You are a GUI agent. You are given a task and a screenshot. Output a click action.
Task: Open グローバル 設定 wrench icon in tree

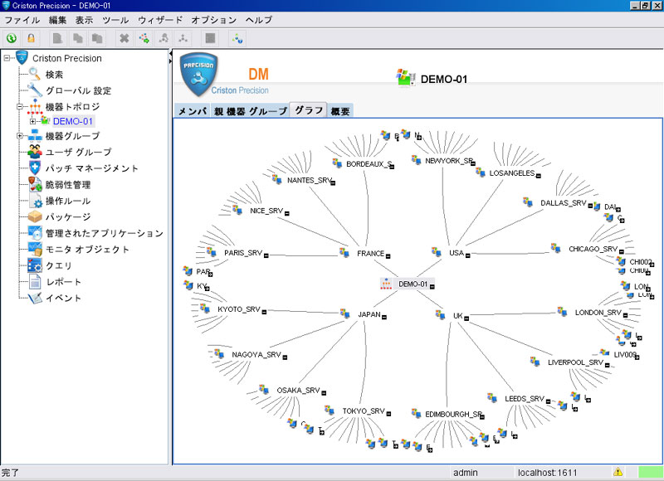(35, 90)
